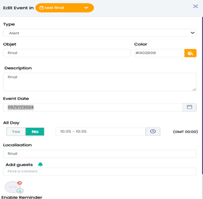
Task: Click the Objet input field
Action: pyautogui.click(x=67, y=53)
